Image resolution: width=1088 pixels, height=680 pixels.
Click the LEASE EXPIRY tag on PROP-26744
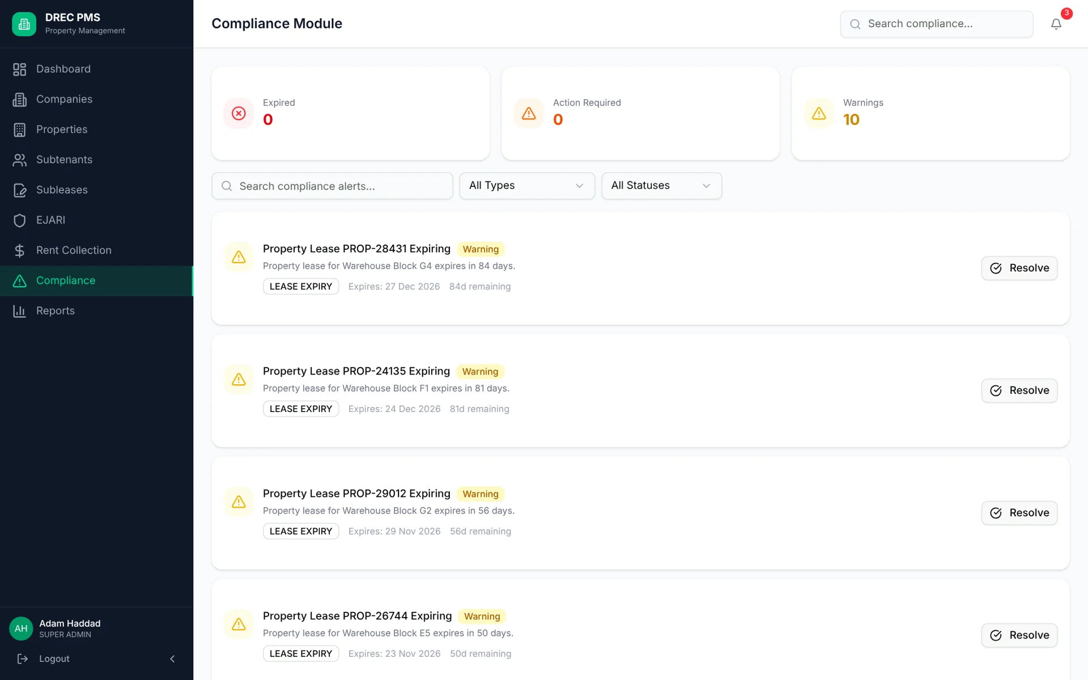(301, 653)
